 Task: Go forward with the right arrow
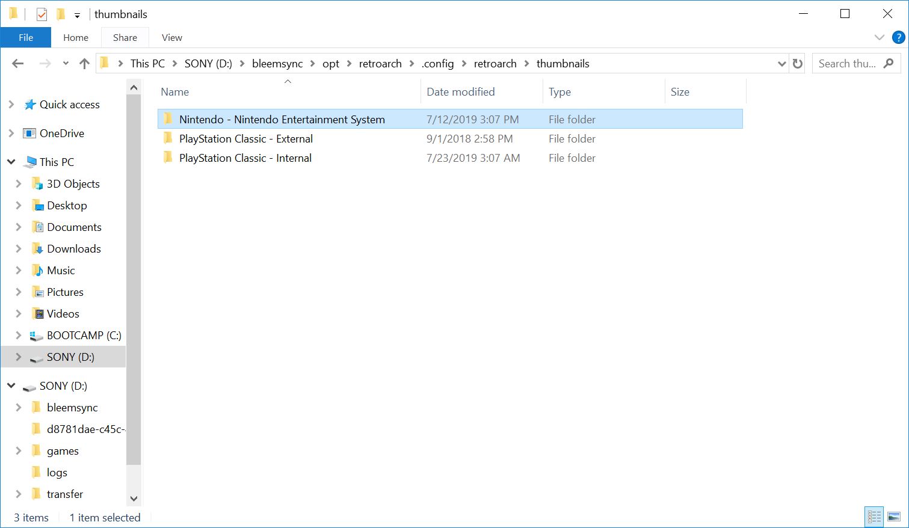point(45,63)
